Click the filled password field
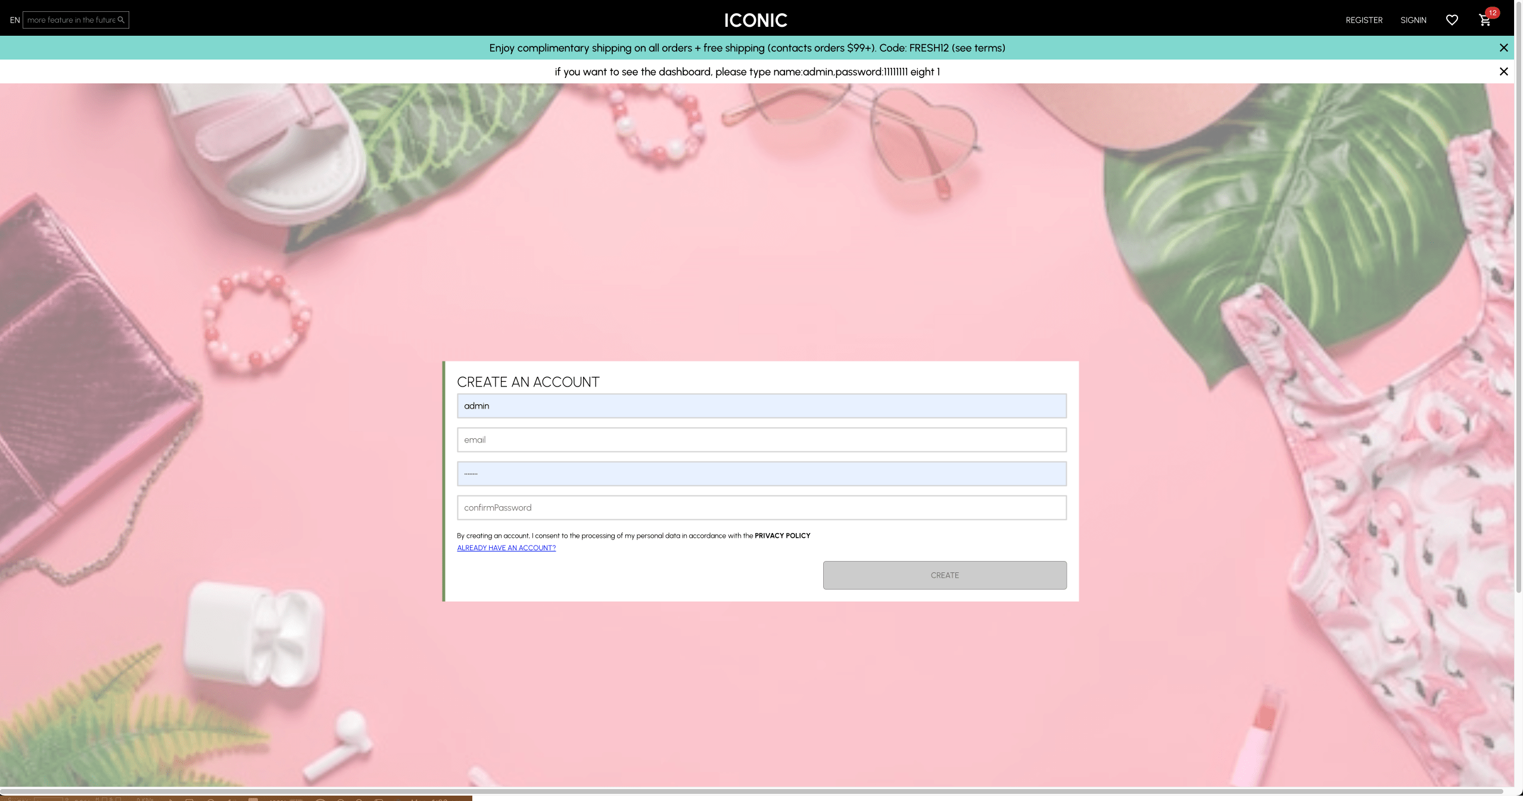 point(761,473)
